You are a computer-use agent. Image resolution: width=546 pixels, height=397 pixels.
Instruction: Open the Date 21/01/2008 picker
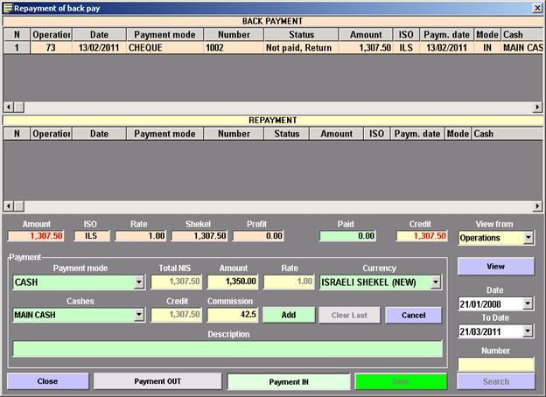528,303
